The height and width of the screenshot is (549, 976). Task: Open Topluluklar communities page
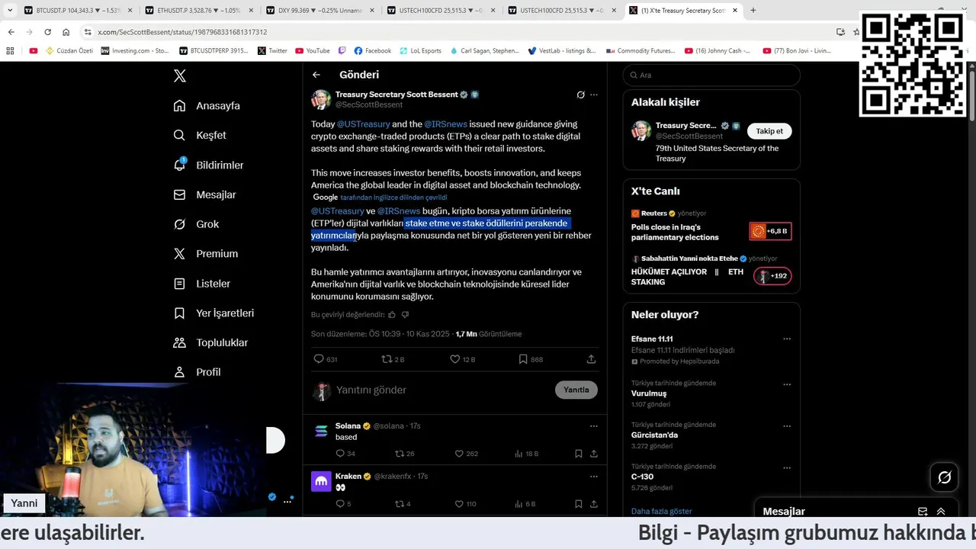(210, 342)
